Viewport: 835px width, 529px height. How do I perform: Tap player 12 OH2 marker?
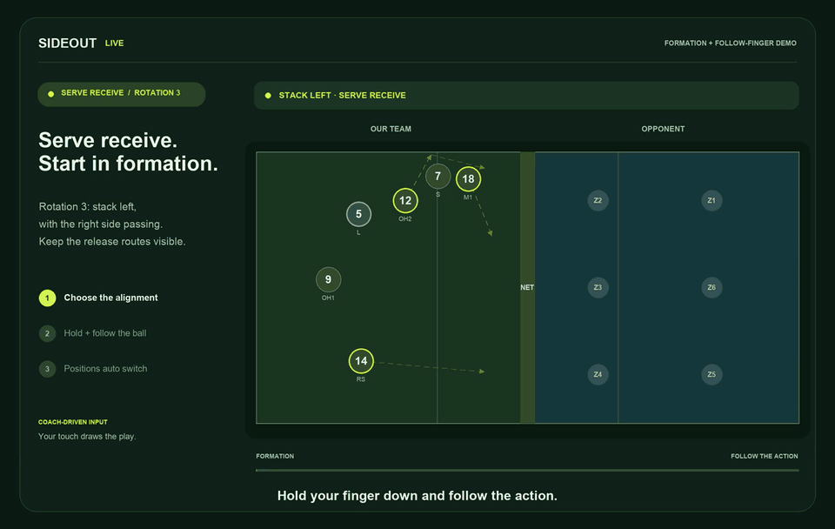tap(405, 201)
